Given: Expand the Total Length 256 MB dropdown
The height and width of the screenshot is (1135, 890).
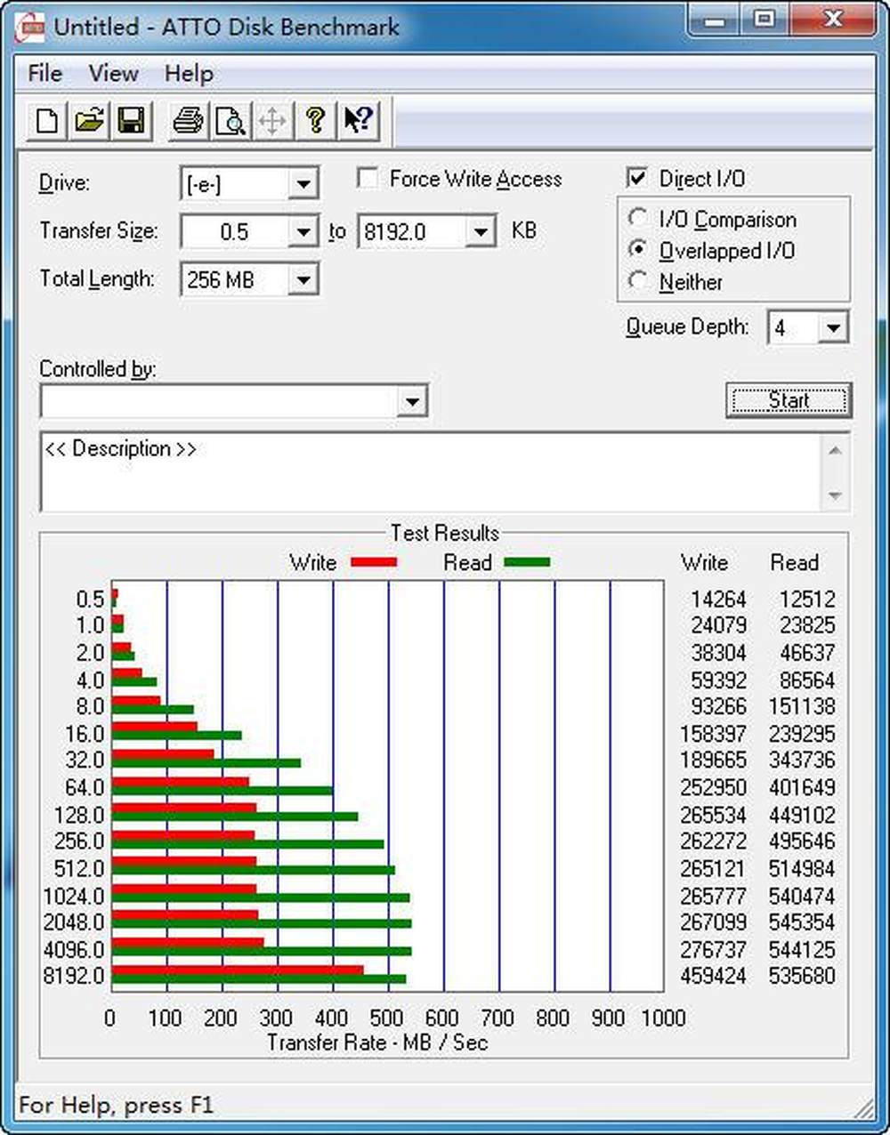Looking at the screenshot, I should click(x=303, y=280).
